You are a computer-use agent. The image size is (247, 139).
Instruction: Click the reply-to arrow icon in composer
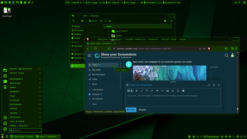(x=127, y=85)
